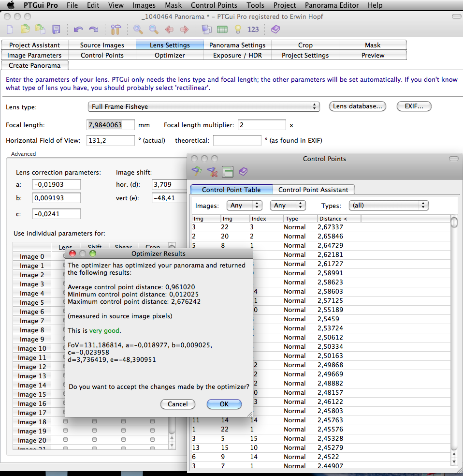Screen dimensions: 463x476
Task: Click OK to accept optimizer changes
Action: tap(224, 404)
